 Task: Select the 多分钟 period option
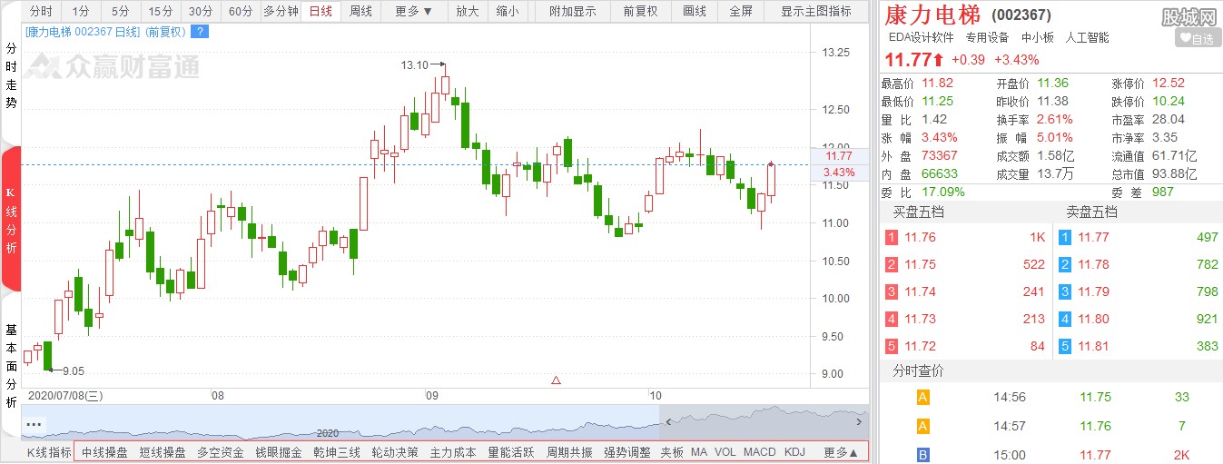[x=281, y=12]
